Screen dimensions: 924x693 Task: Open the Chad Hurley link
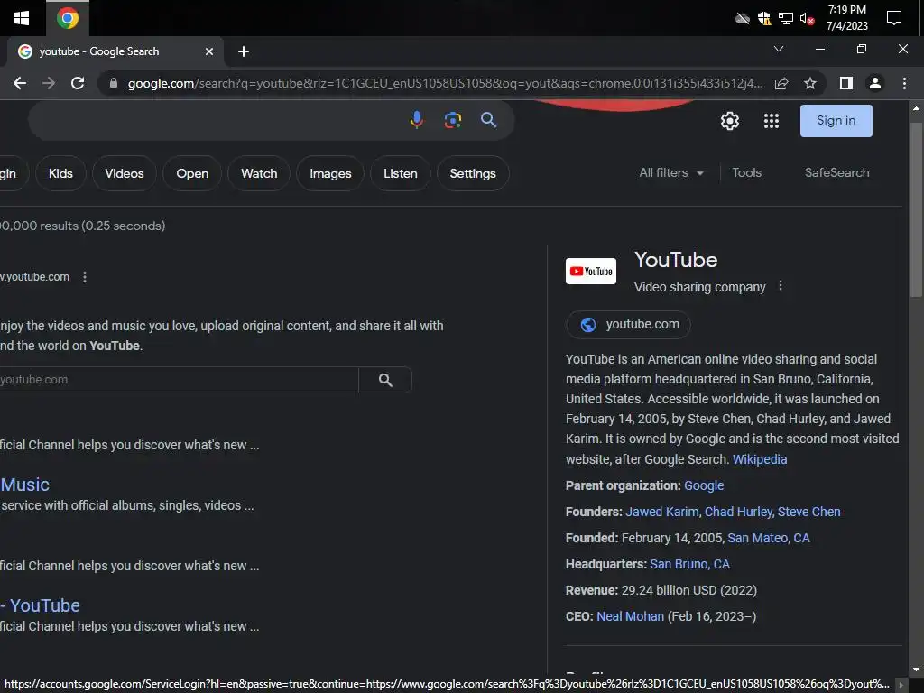point(738,512)
